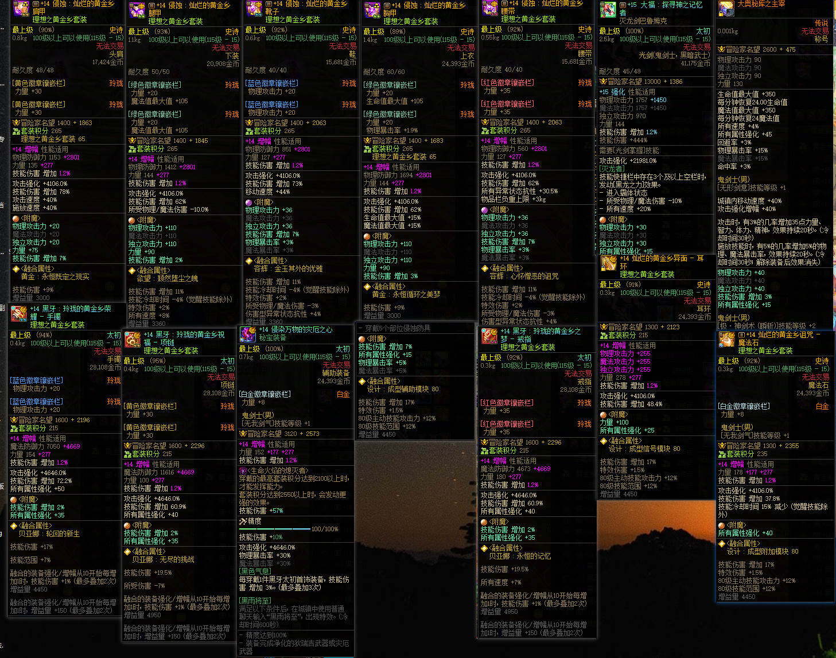Click fusion text 欲望：颓然堕尘之魄
The height and width of the screenshot is (658, 836).
(x=168, y=278)
